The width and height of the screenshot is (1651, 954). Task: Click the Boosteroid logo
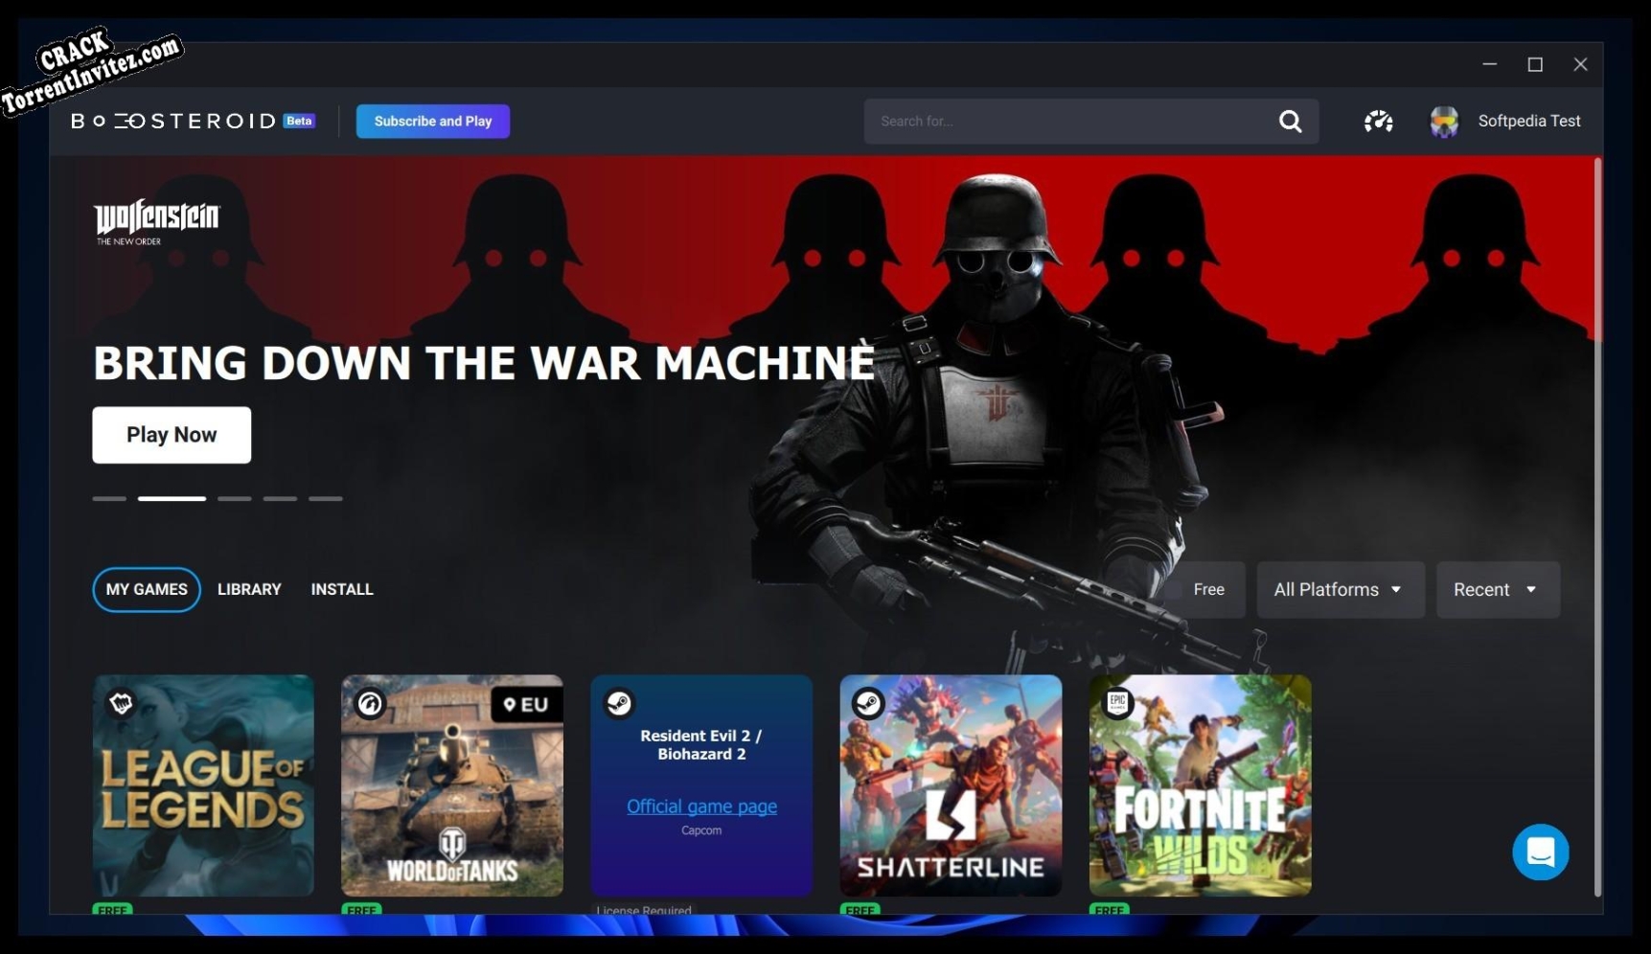pyautogui.click(x=173, y=122)
